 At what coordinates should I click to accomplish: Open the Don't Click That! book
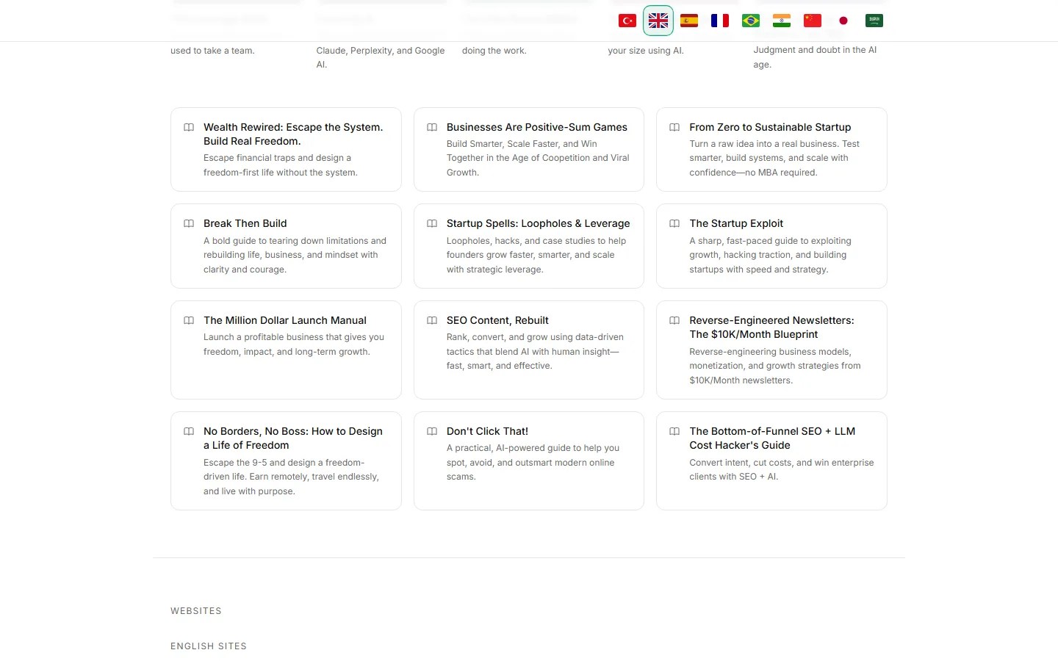click(529, 460)
